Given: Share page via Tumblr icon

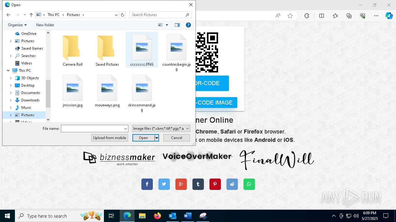Looking at the screenshot, I should 198,184.
